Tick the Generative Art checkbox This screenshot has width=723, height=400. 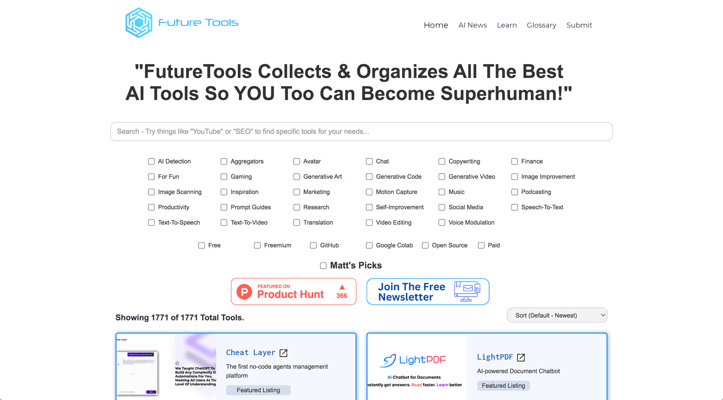coord(296,177)
